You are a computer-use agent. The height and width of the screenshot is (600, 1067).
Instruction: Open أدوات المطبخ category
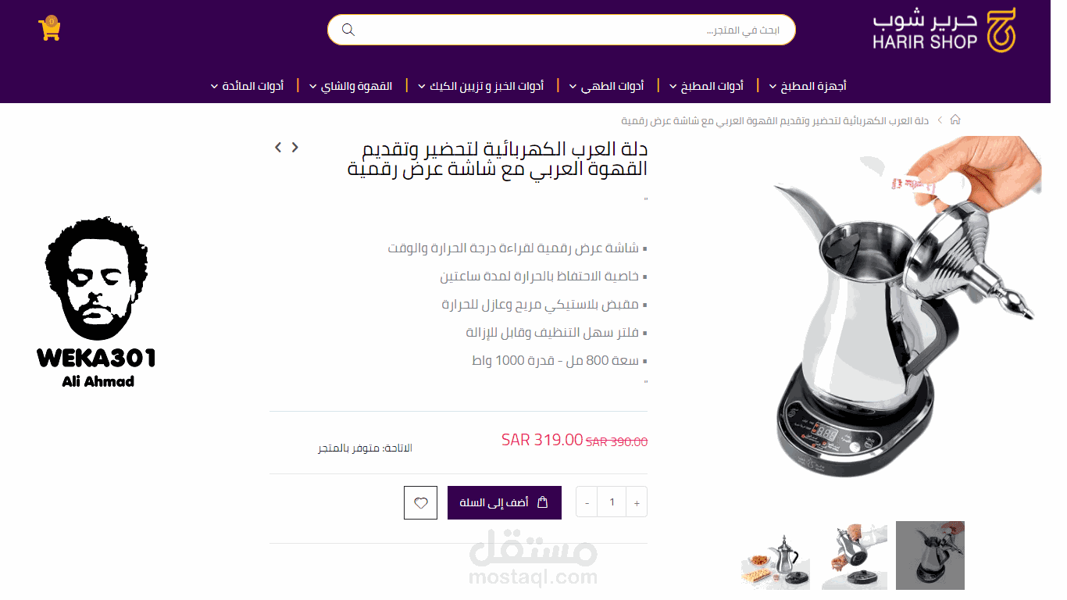pyautogui.click(x=706, y=86)
